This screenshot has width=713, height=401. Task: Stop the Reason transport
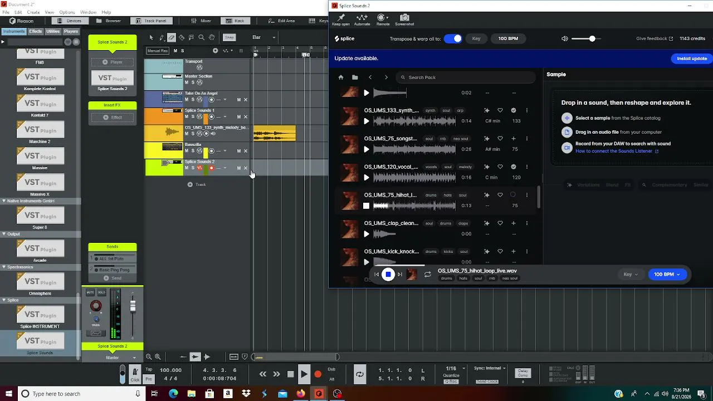(290, 374)
